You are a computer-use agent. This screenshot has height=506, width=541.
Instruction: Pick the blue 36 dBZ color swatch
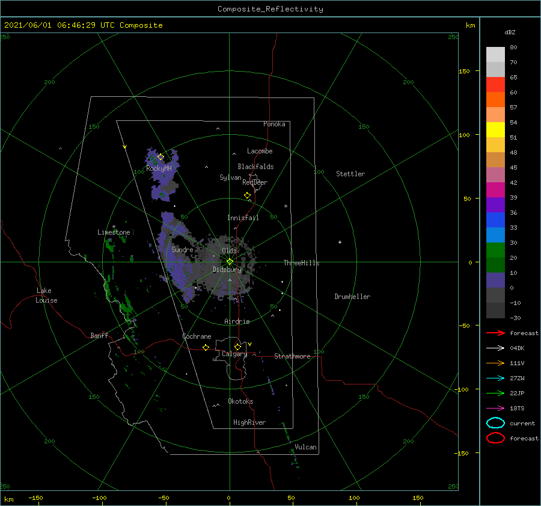coord(495,220)
